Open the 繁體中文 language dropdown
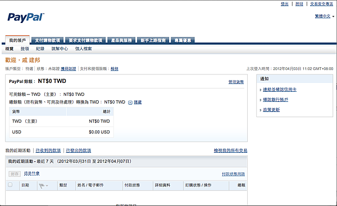337x206 pixels. tap(324, 16)
